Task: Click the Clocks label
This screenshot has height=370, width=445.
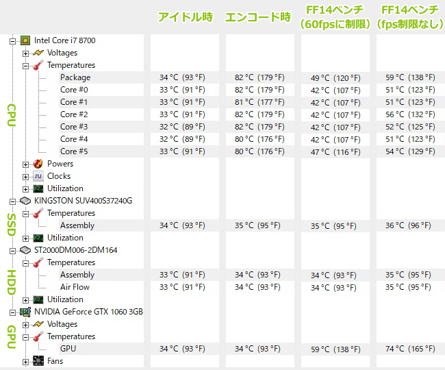Action: click(x=59, y=176)
